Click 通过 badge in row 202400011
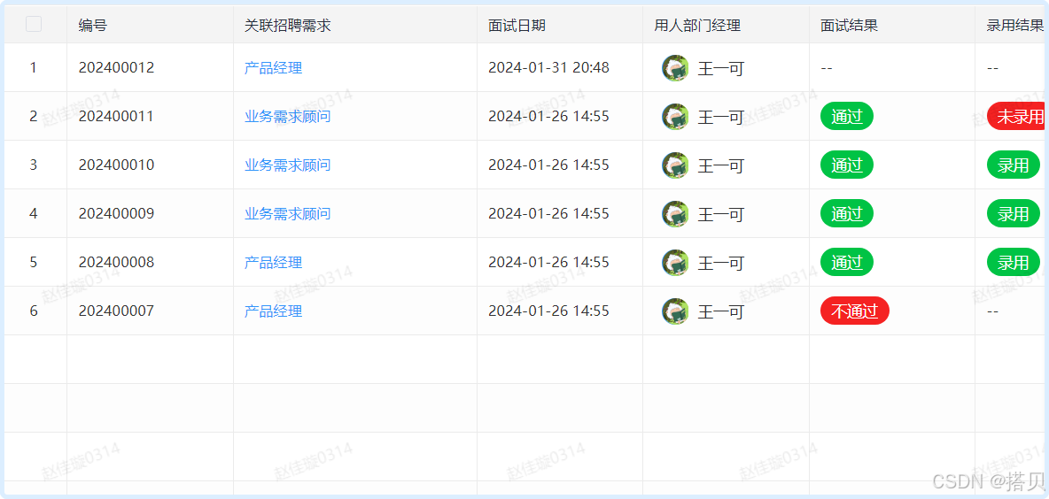1049x499 pixels. [x=847, y=116]
